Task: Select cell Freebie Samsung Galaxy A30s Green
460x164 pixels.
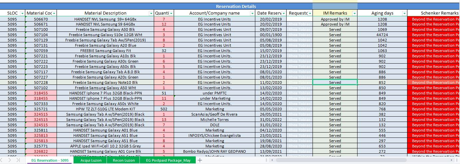Action: tap(106, 61)
